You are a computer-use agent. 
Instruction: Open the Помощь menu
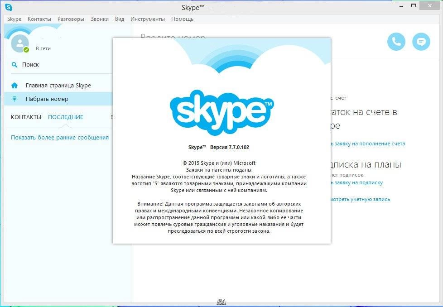pyautogui.click(x=182, y=19)
